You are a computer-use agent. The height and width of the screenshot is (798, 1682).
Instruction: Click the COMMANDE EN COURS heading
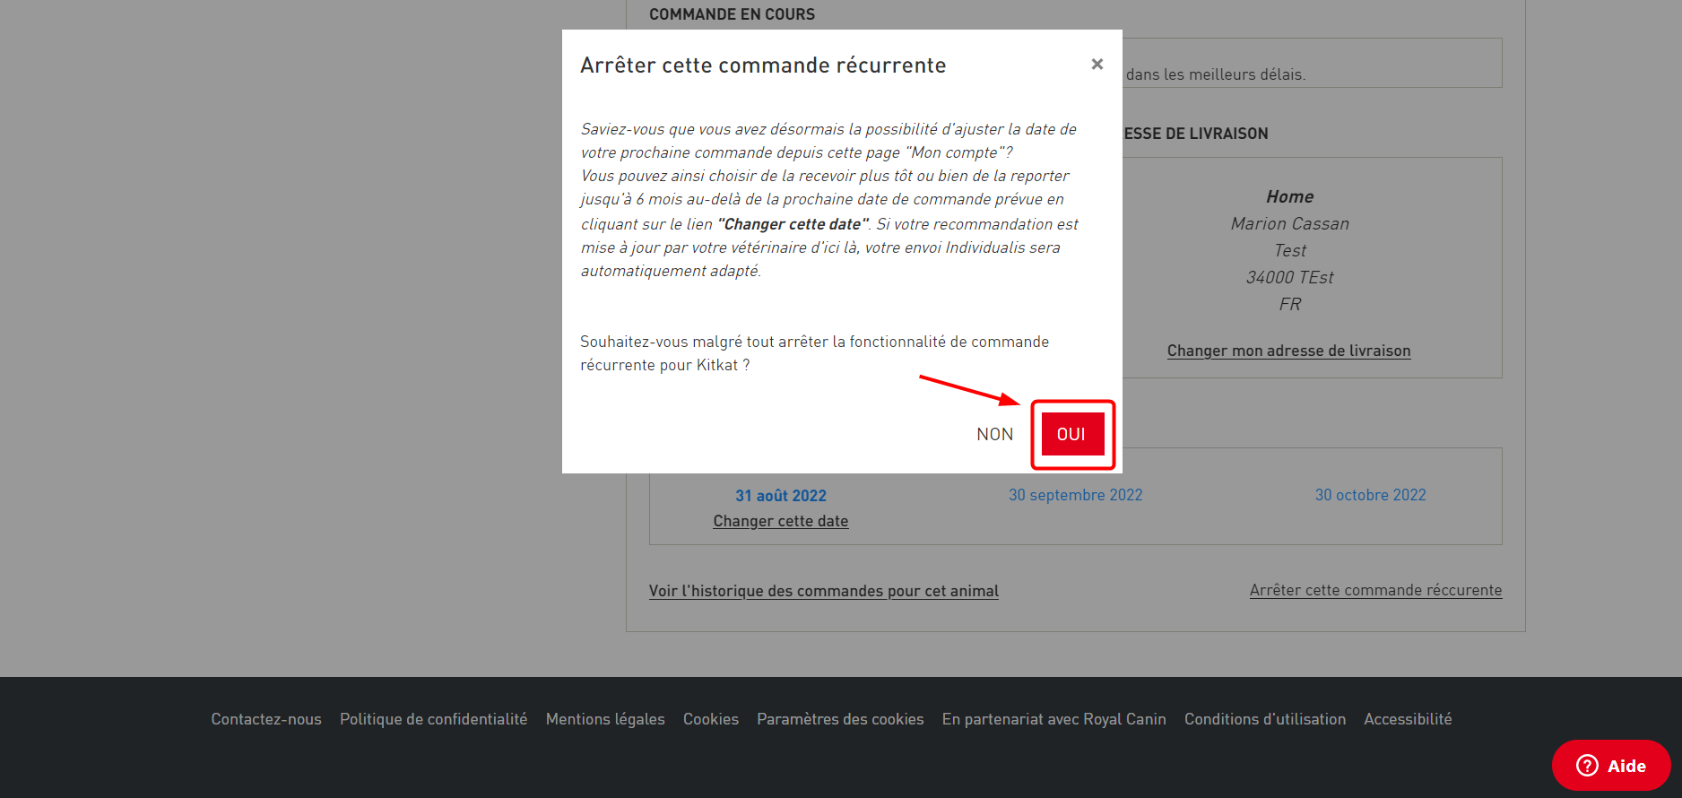[x=732, y=14]
